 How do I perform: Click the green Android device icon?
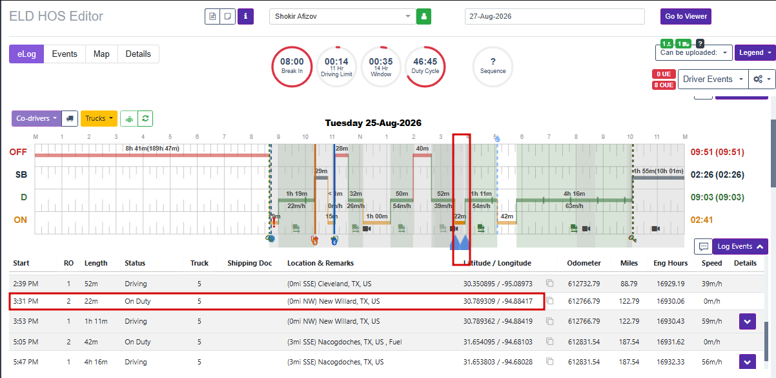(129, 118)
